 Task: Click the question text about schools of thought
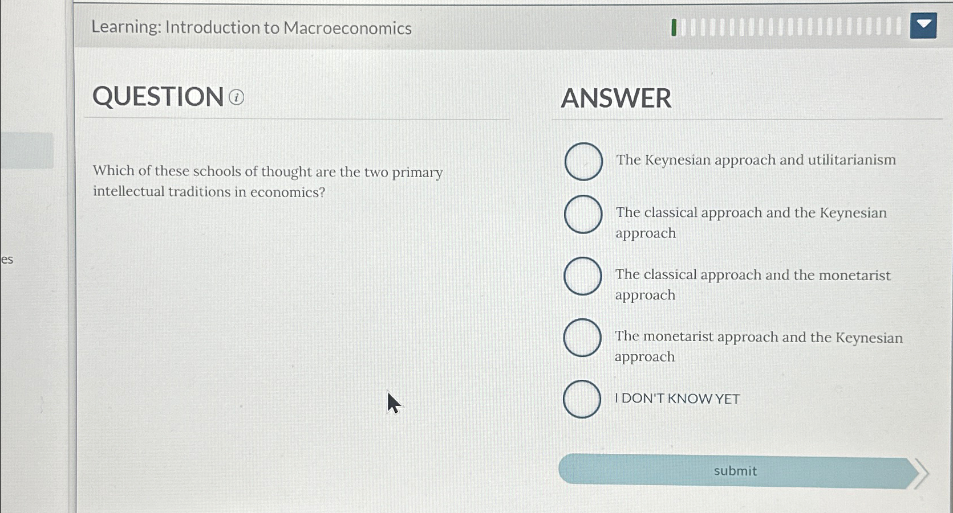pos(267,181)
